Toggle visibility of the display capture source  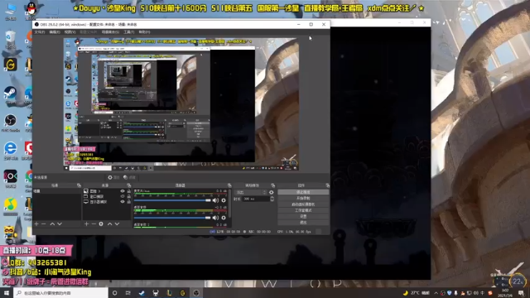click(123, 202)
